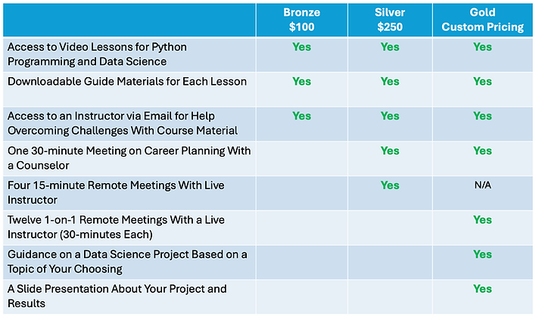The height and width of the screenshot is (317, 536).
Task: Select the Slide Presentation feature text
Action: (x=117, y=296)
